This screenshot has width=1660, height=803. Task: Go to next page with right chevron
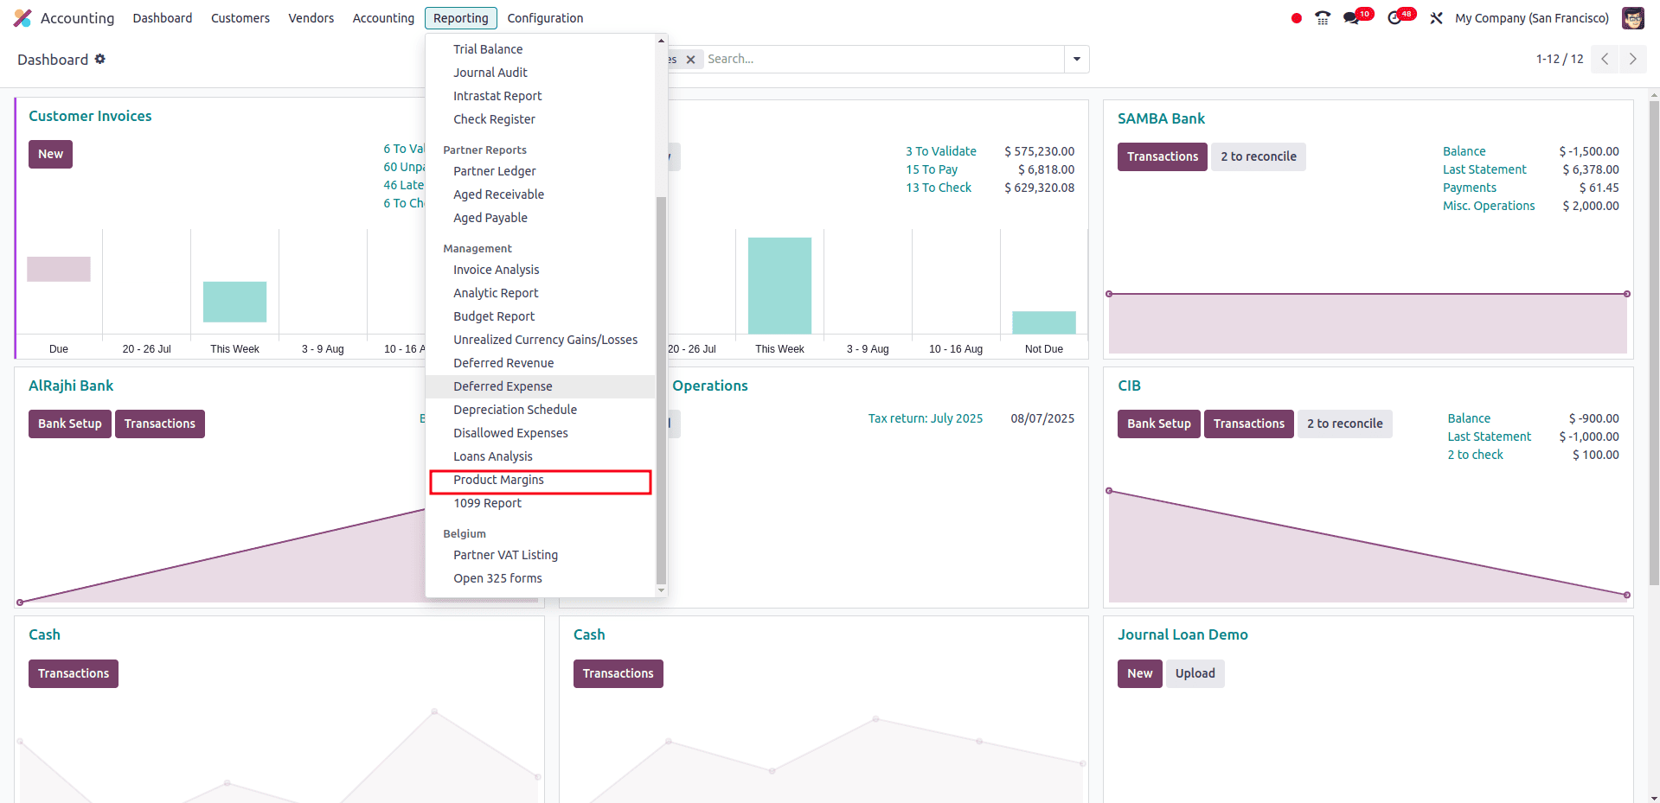point(1632,59)
